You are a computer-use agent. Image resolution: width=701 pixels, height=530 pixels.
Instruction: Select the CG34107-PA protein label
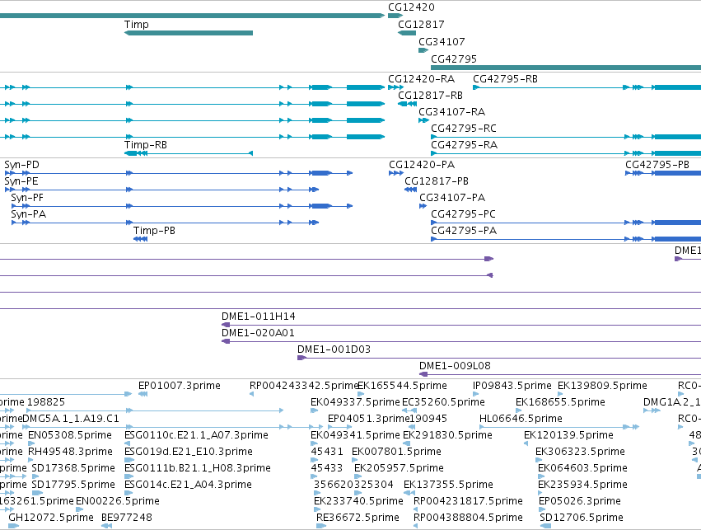click(x=452, y=198)
